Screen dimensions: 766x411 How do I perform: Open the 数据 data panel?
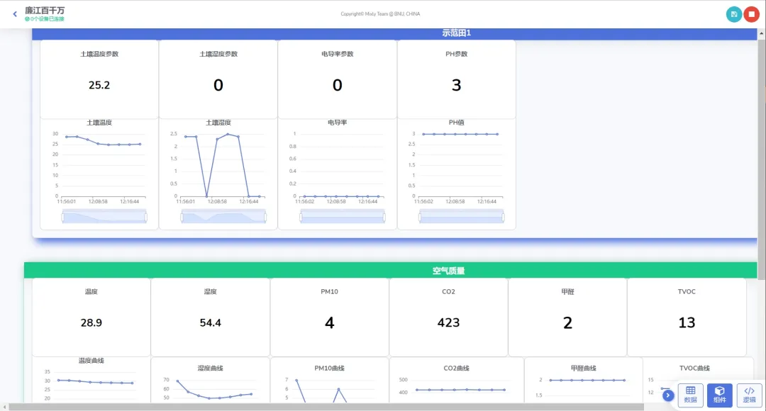(690, 395)
